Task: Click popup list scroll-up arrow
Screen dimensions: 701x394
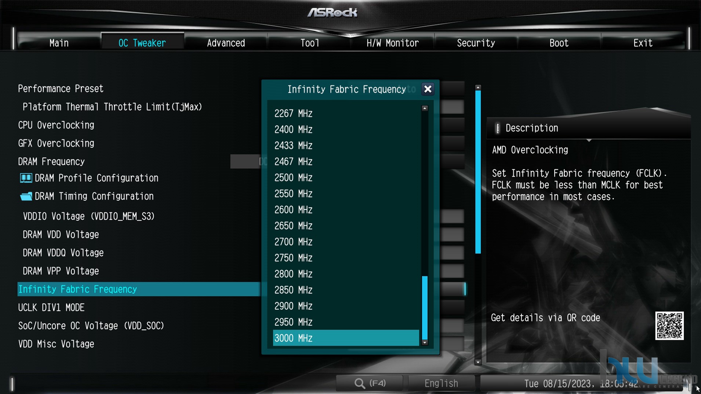Action: (425, 108)
